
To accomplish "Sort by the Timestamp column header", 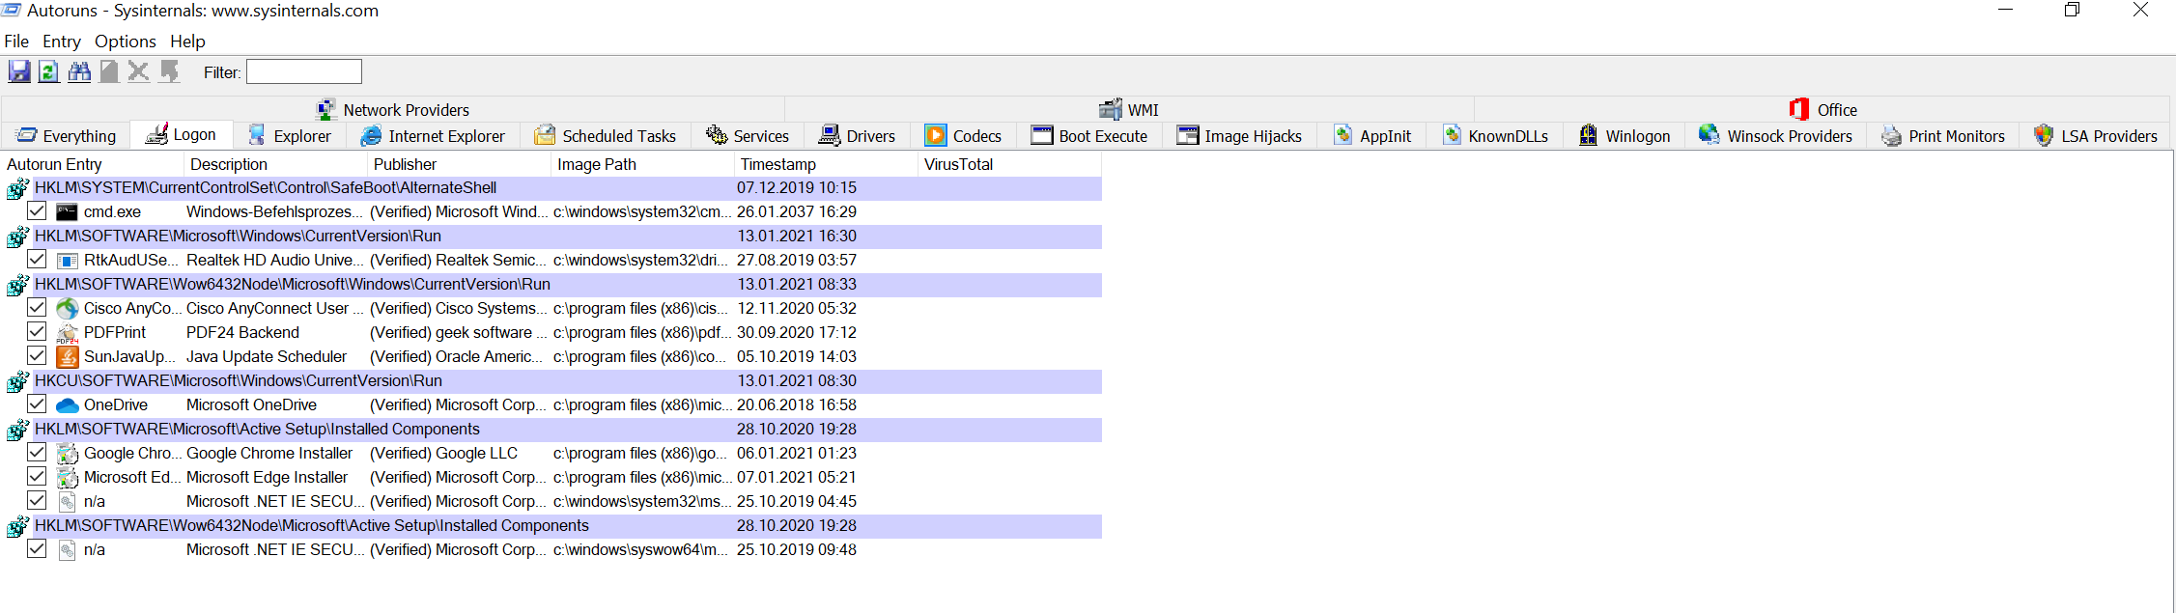I will click(827, 164).
